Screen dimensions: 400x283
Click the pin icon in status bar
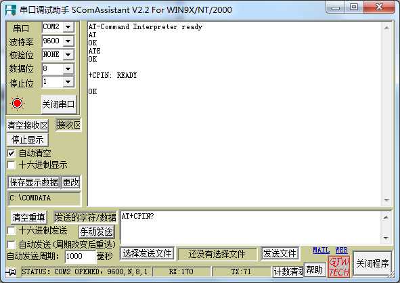(x=11, y=272)
